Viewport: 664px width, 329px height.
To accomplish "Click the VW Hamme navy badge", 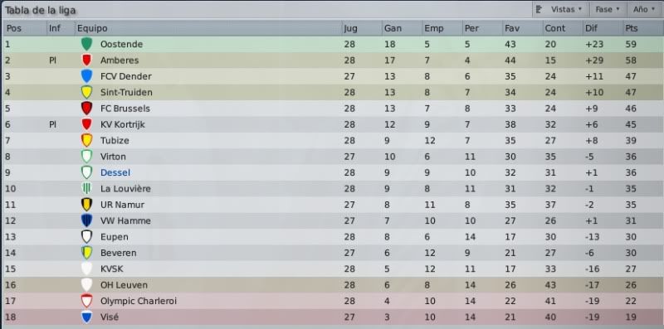I will click(86, 220).
